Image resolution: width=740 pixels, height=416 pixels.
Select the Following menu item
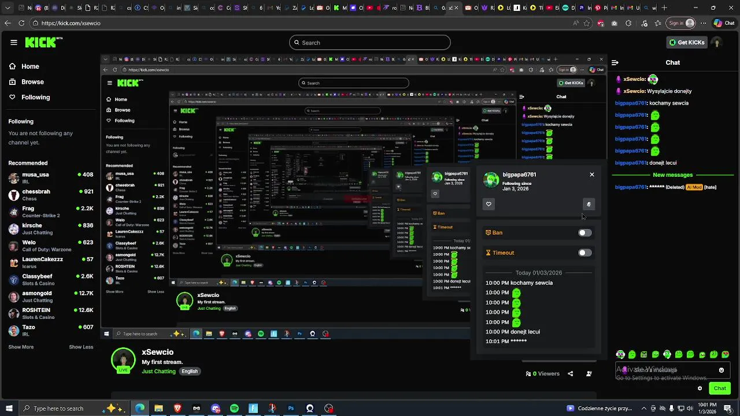pos(35,97)
